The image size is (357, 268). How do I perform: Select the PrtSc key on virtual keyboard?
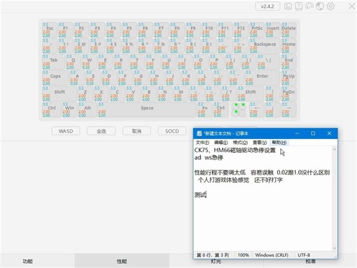point(257,30)
